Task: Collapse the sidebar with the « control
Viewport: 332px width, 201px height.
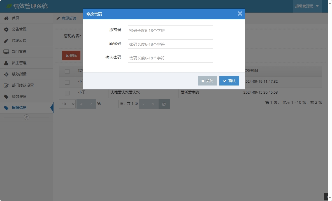Action: 26,117
